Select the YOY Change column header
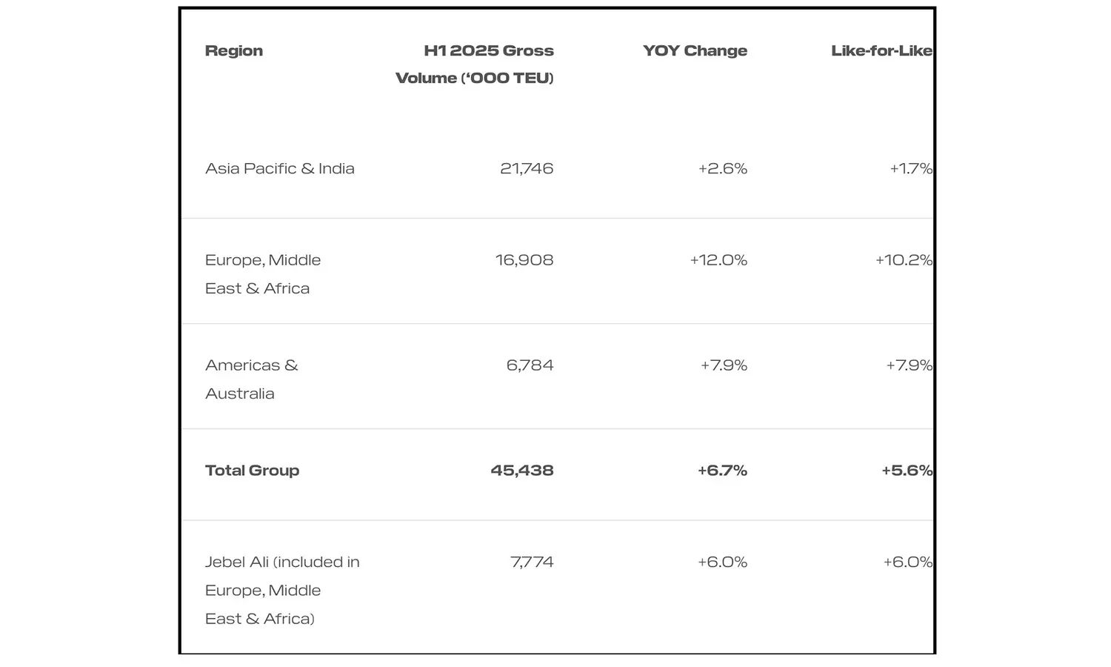 pos(695,50)
